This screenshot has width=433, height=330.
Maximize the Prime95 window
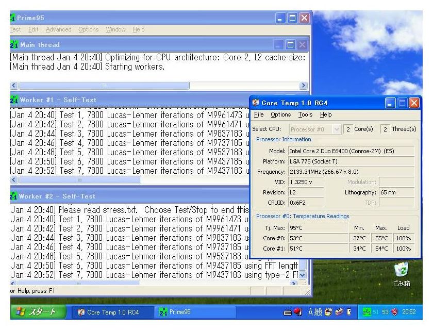click(x=292, y=18)
